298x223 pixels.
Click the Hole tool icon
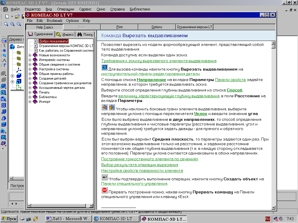[3, 105]
